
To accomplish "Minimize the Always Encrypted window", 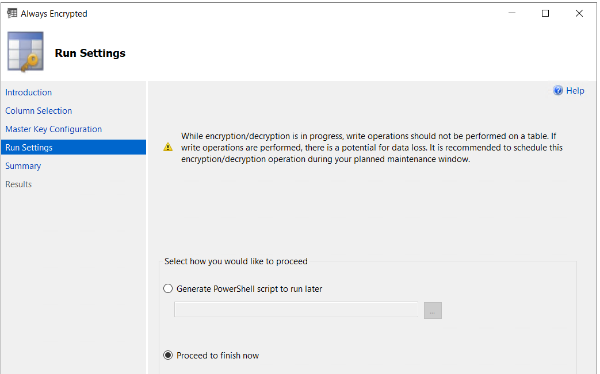I will click(x=512, y=13).
